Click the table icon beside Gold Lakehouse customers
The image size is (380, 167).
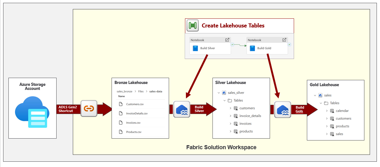point(332,119)
